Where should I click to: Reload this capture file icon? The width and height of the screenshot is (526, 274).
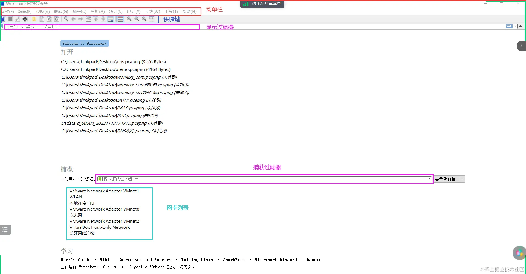[56, 19]
